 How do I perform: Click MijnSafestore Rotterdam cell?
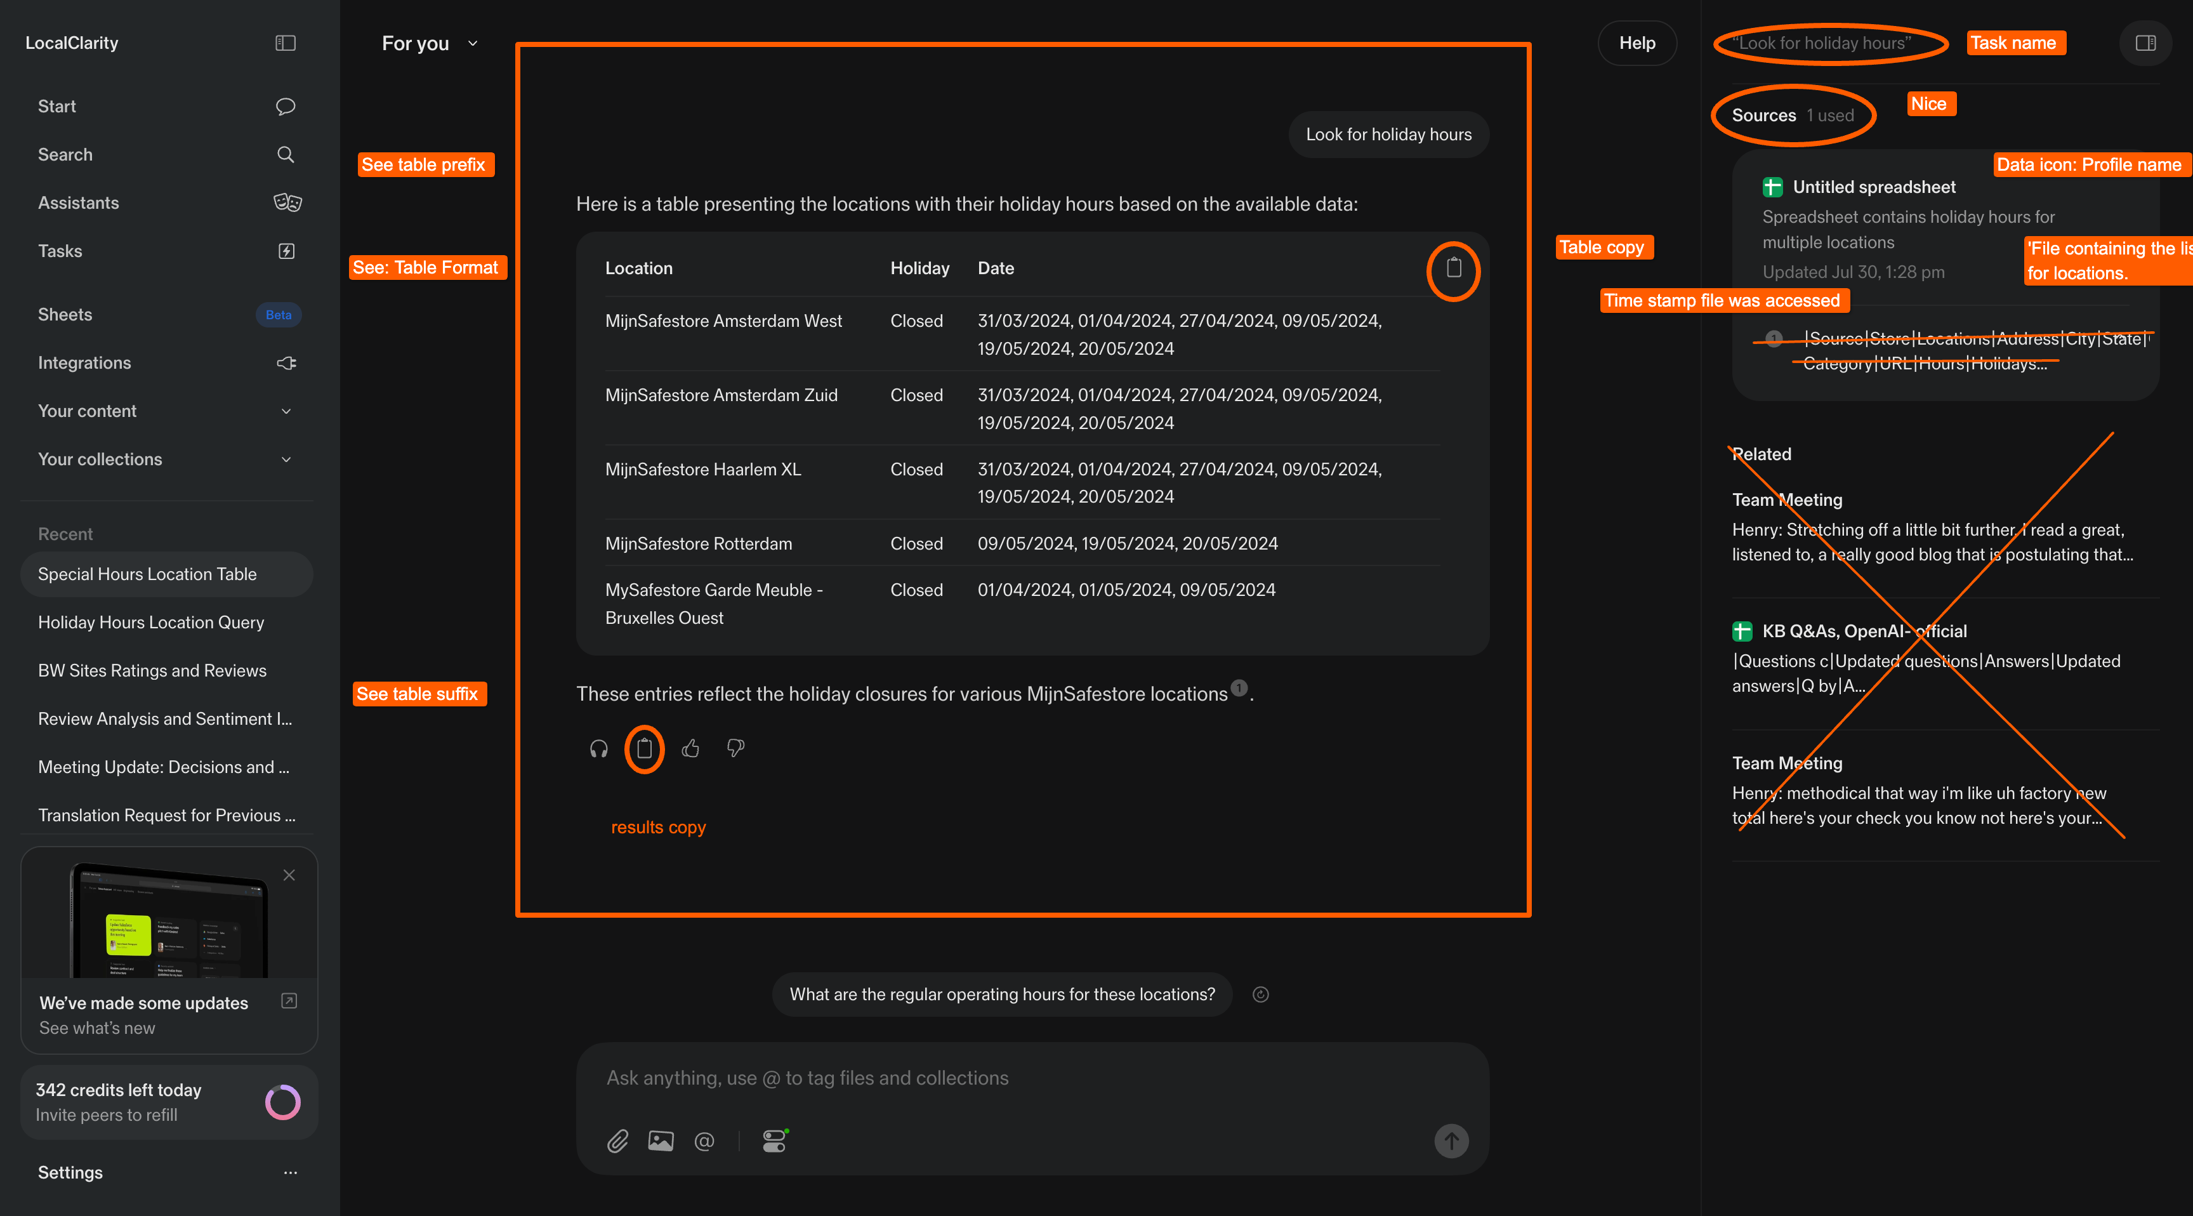click(698, 543)
